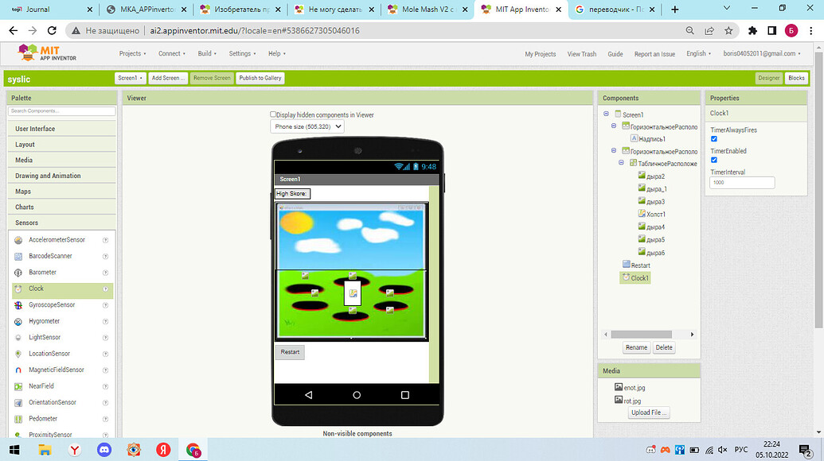
Task: Click the TimerInterval input field
Action: click(x=742, y=183)
